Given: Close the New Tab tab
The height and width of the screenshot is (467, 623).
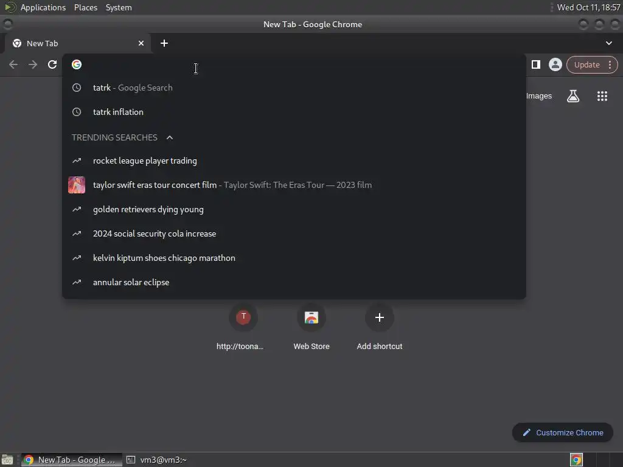Looking at the screenshot, I should click(x=141, y=43).
